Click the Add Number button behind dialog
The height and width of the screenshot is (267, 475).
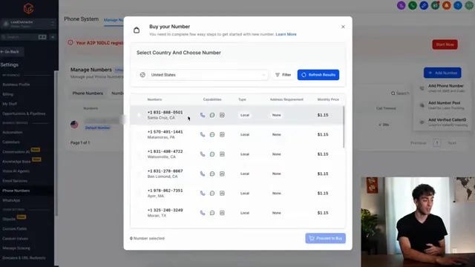point(442,73)
